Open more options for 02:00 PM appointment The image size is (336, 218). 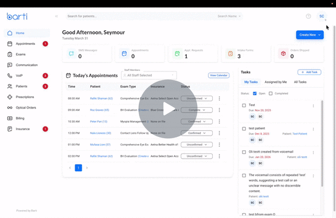(219, 156)
